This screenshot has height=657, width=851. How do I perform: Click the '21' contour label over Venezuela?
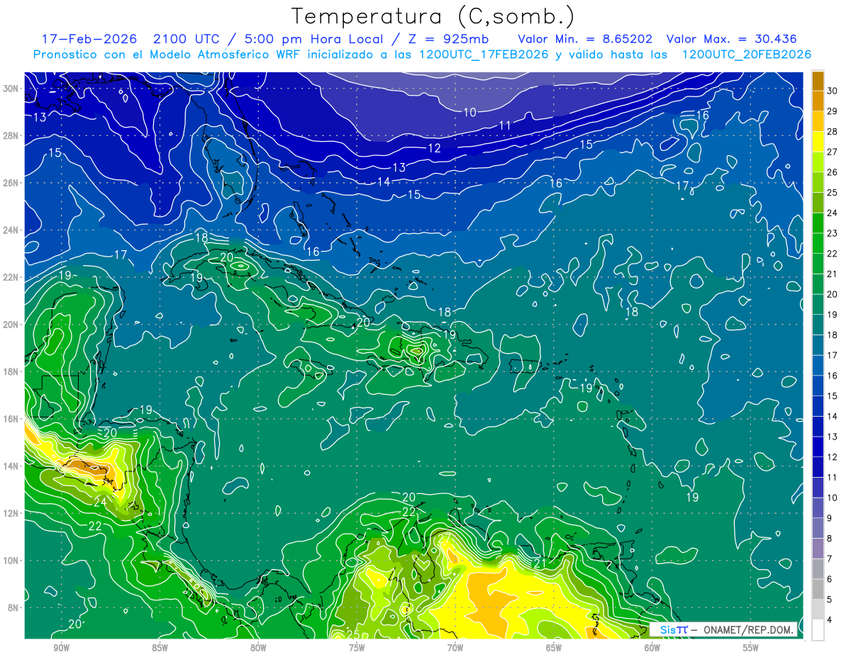coord(539,563)
